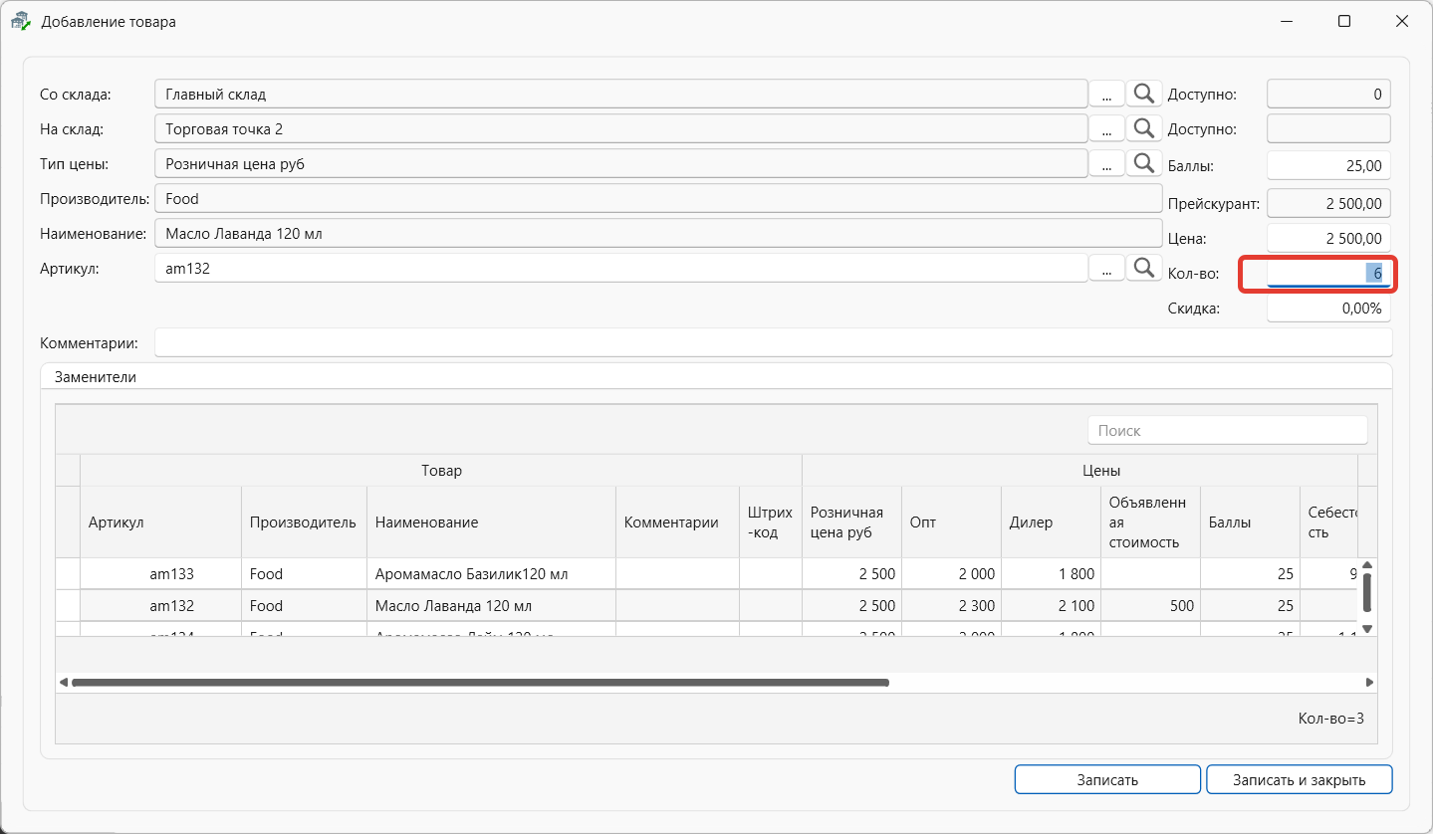1433x834 pixels.
Task: Click the Скидка field showing 0,00%
Action: coord(1328,309)
